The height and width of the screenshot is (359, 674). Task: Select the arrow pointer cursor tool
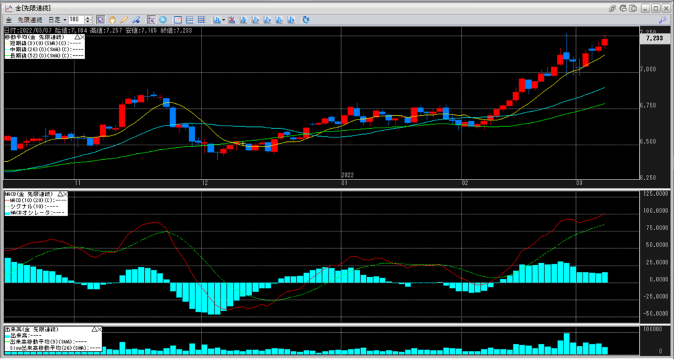(x=101, y=20)
